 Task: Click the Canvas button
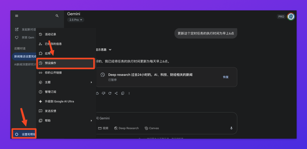point(152,128)
